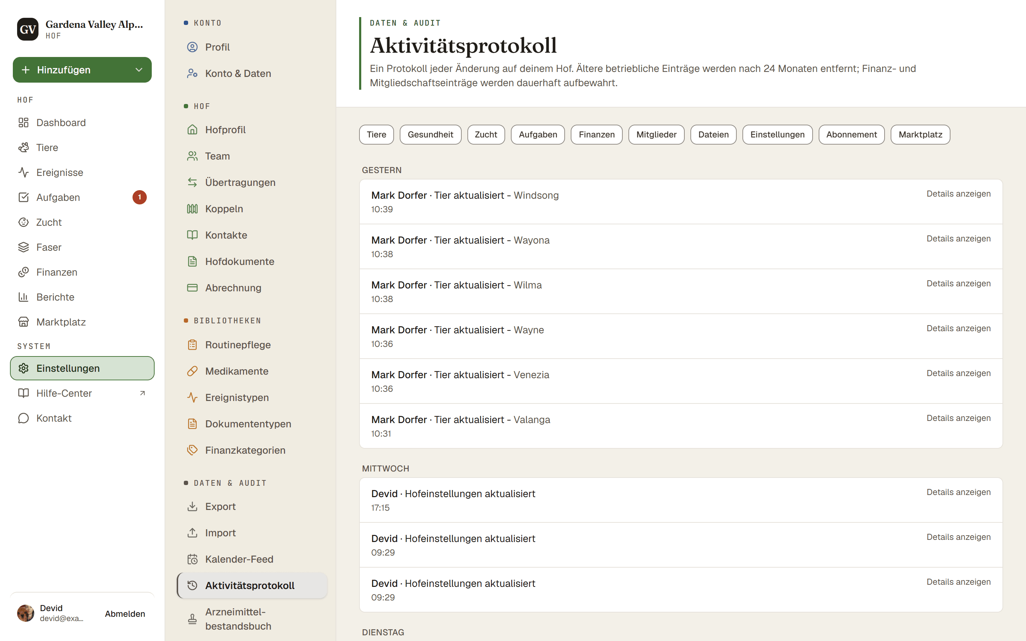This screenshot has width=1026, height=641.
Task: Select the Einstellungen filter chip
Action: coord(777,134)
